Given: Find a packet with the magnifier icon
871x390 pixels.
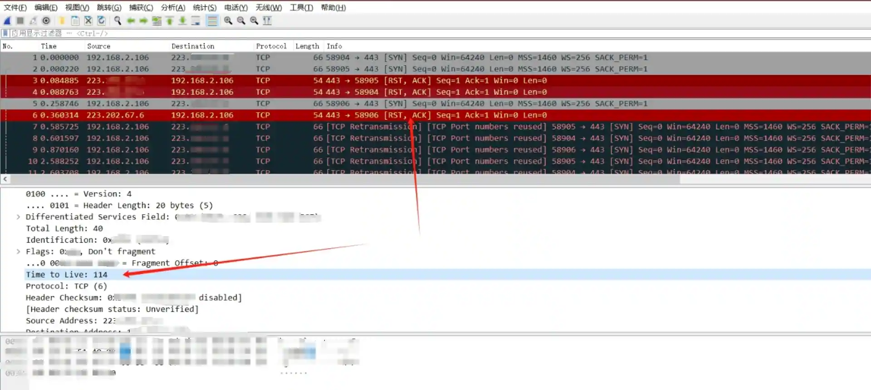Looking at the screenshot, I should 117,21.
